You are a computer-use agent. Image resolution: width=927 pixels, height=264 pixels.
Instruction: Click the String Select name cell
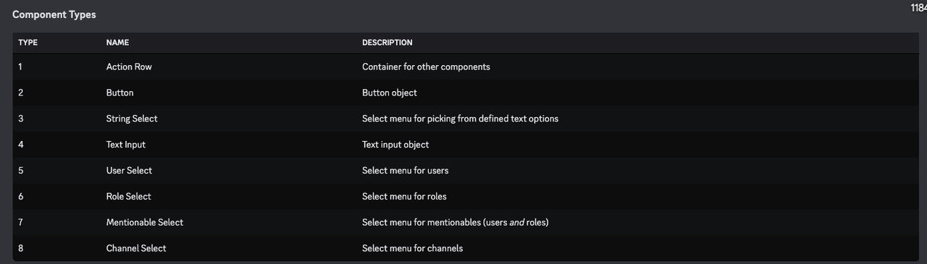(x=132, y=119)
